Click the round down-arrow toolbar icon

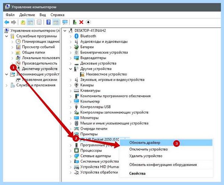point(88,22)
